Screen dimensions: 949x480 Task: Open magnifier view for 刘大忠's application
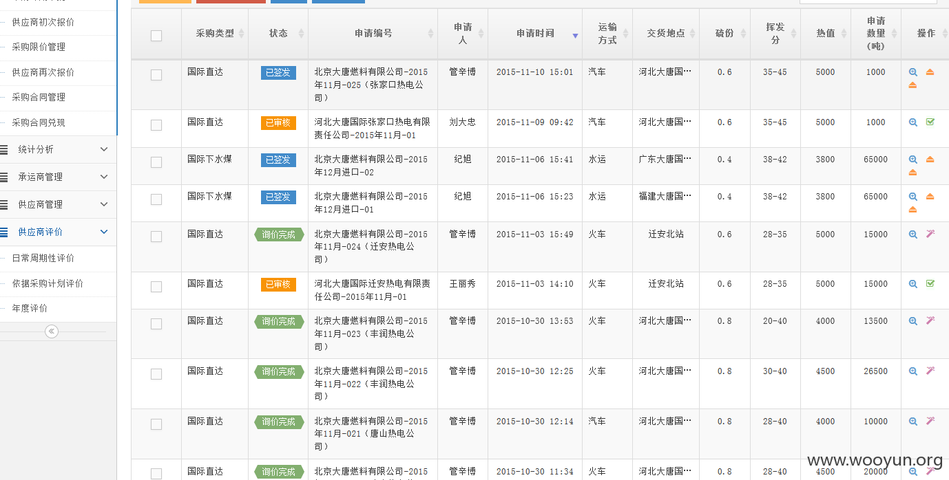point(913,122)
